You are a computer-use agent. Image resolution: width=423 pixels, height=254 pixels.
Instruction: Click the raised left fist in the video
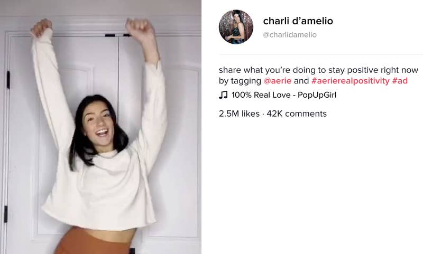(41, 27)
